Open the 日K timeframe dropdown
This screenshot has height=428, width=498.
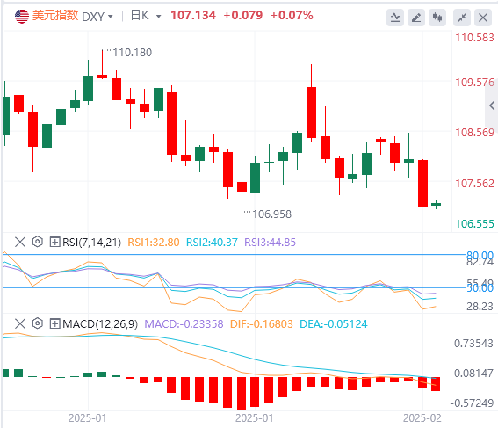tap(158, 17)
